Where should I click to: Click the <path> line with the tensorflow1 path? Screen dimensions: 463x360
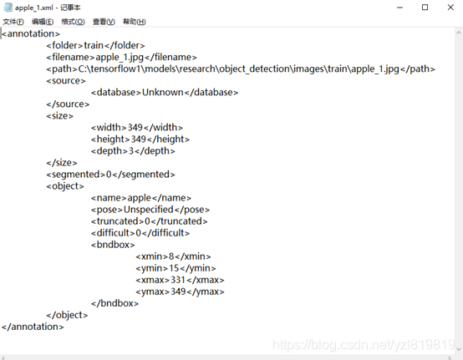[x=241, y=69]
